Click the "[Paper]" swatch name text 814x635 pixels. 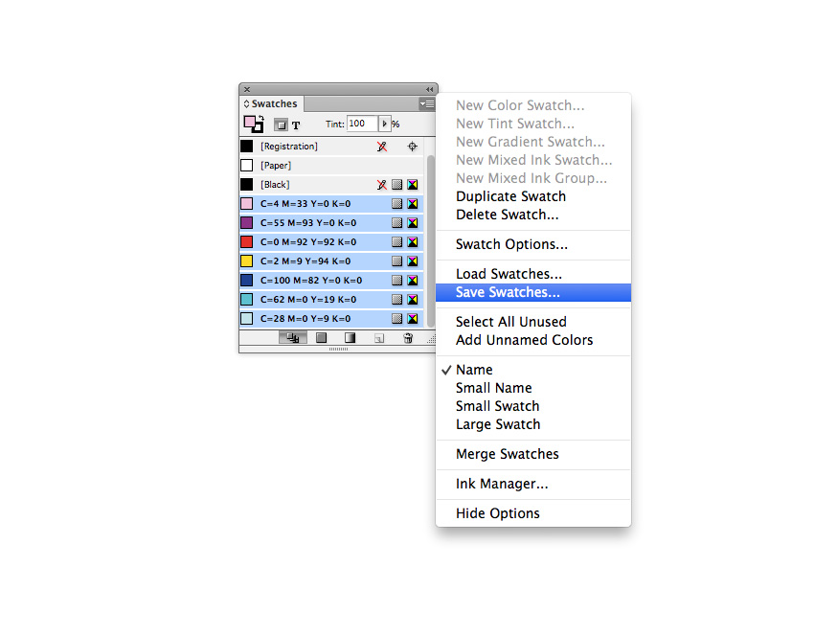pyautogui.click(x=276, y=166)
